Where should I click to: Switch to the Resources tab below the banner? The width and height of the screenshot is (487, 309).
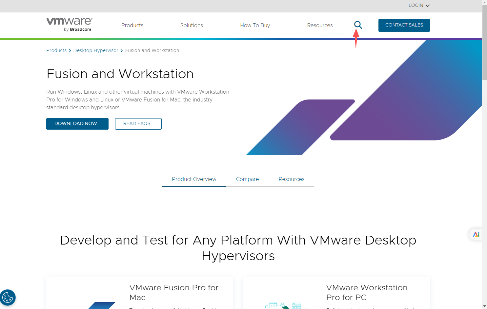coord(291,179)
